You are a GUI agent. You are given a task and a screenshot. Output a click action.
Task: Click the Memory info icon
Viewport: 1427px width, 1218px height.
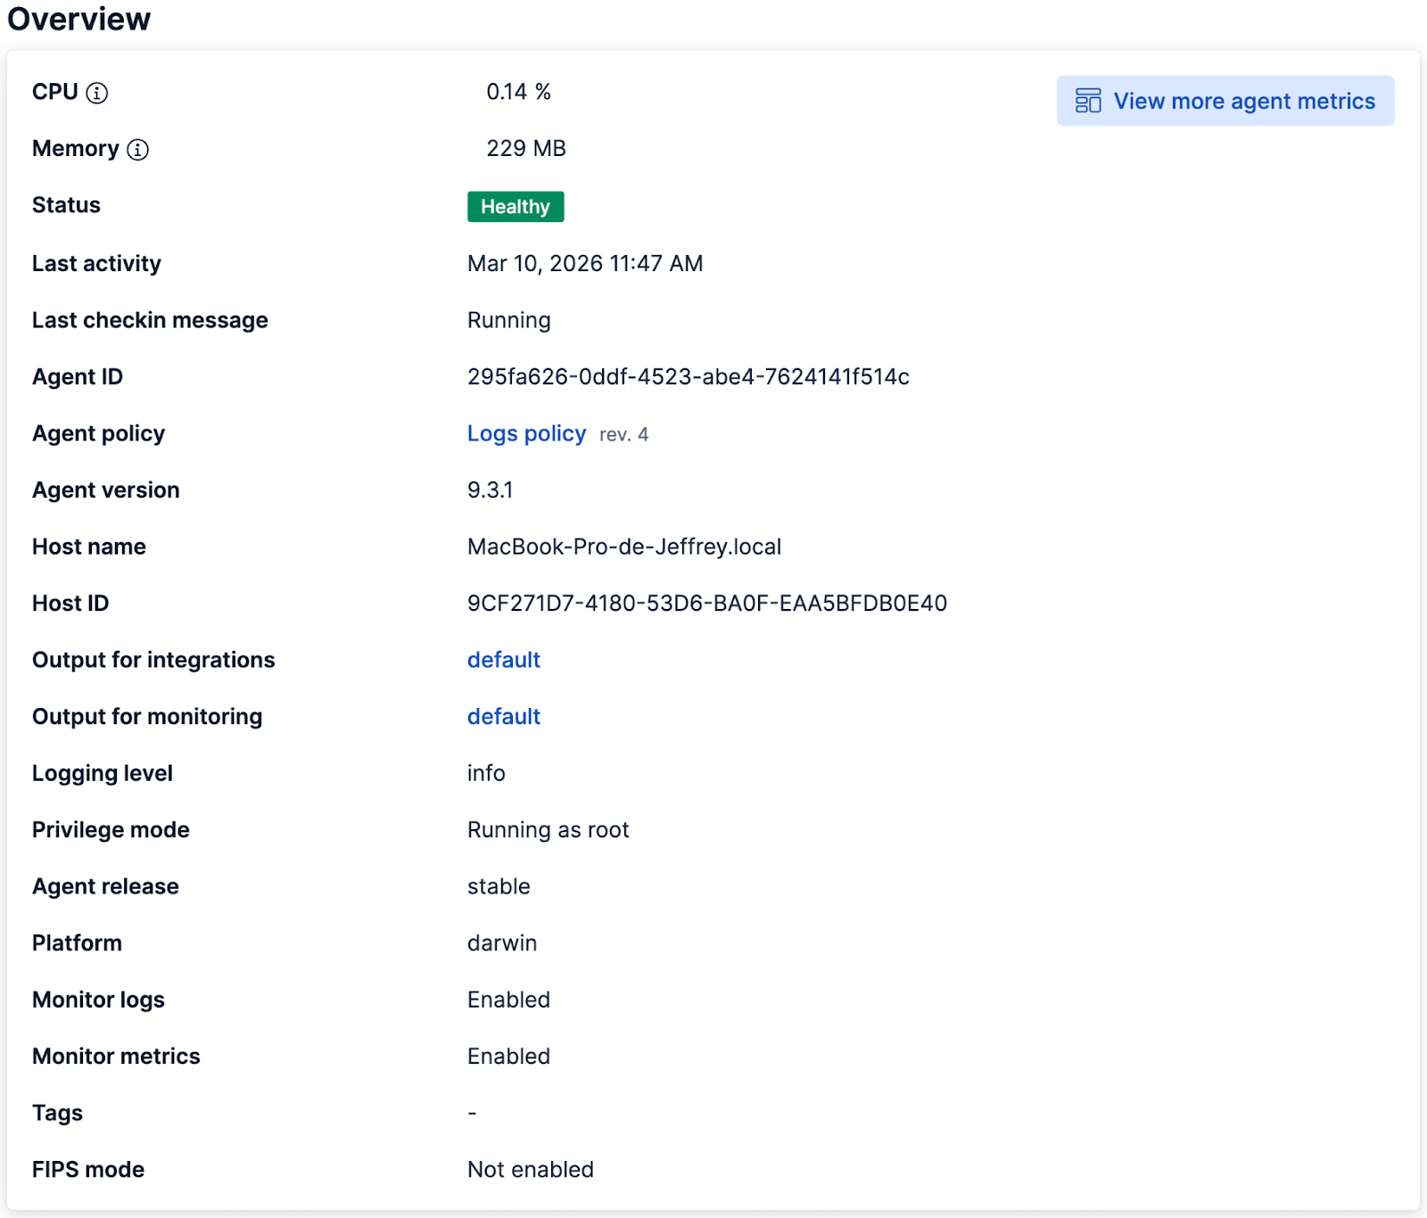tap(137, 149)
